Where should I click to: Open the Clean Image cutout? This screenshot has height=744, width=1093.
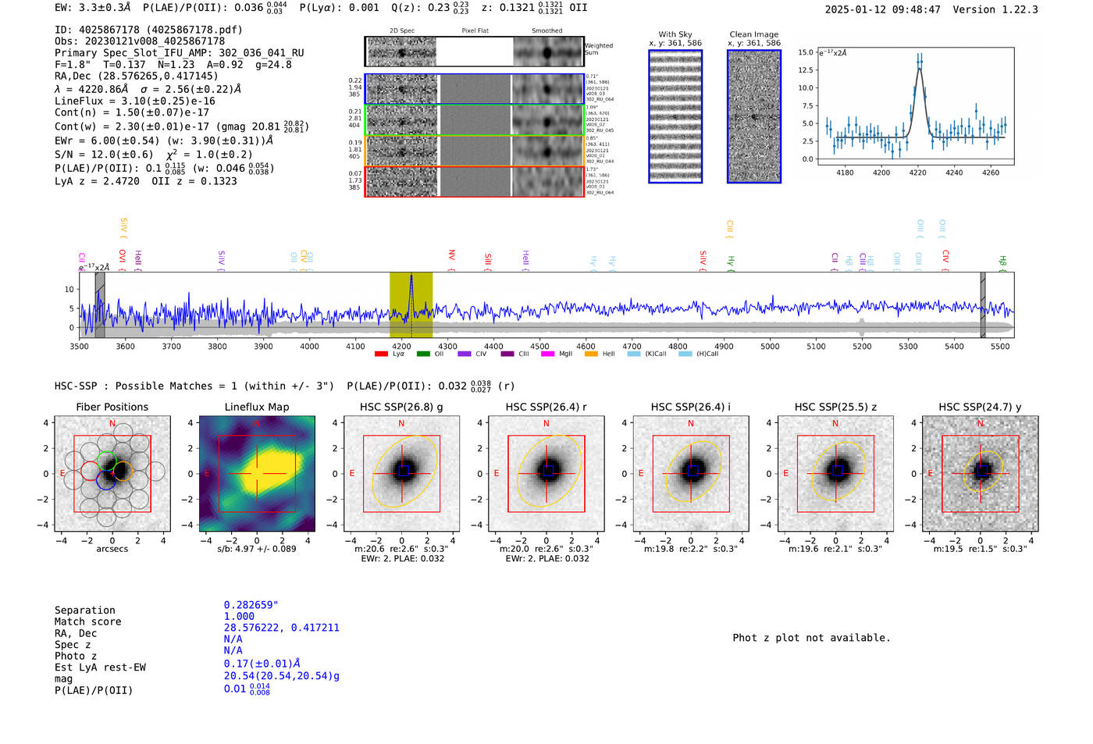pos(754,116)
